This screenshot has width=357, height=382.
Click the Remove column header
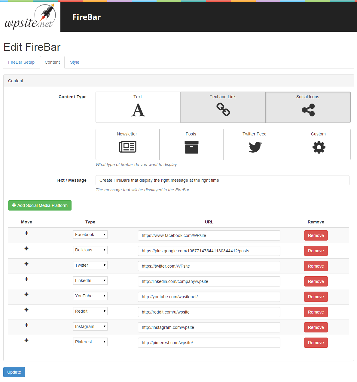point(316,222)
